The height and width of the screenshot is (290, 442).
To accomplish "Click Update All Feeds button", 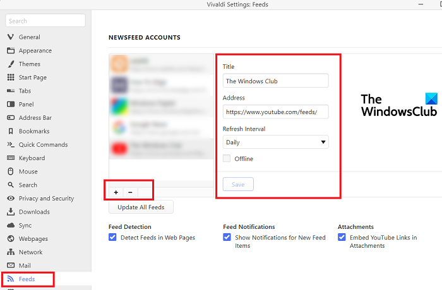I will tap(141, 207).
